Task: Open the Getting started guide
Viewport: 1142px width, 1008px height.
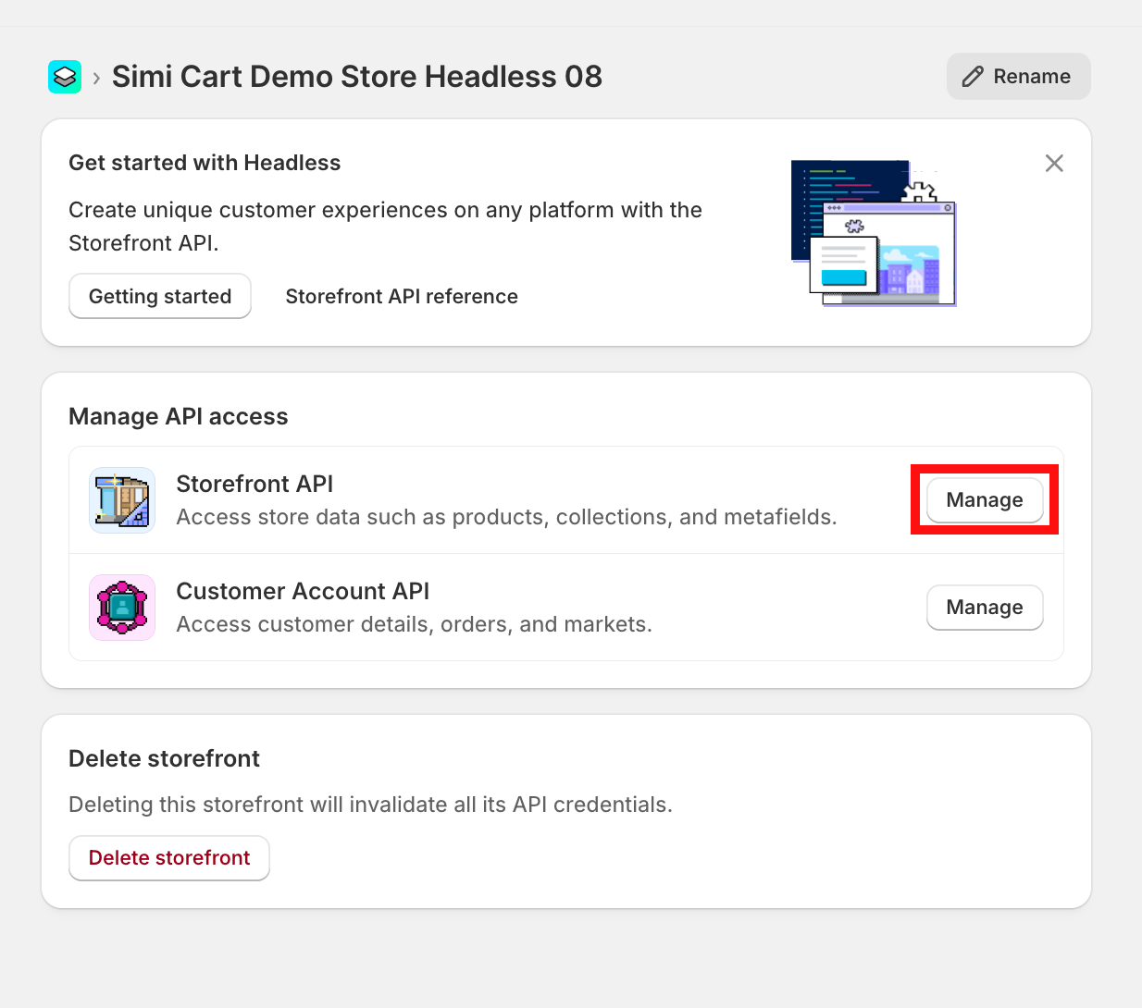Action: (160, 296)
